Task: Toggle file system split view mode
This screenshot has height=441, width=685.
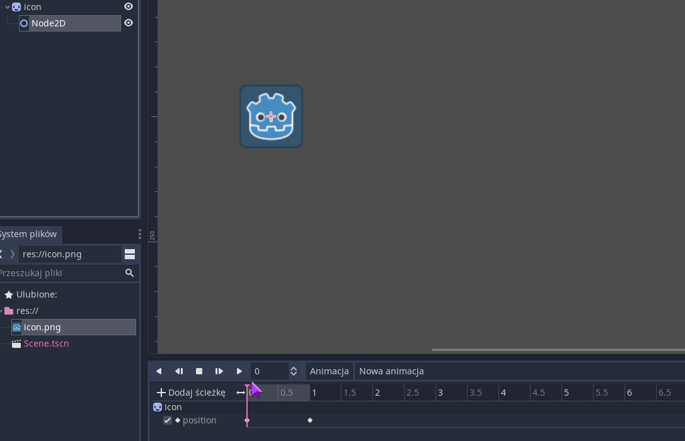Action: pyautogui.click(x=130, y=254)
